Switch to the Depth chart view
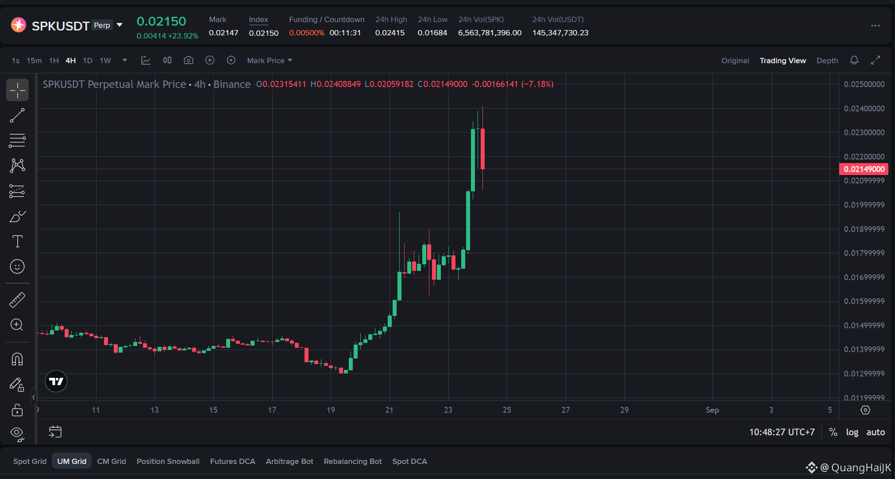The height and width of the screenshot is (479, 895). click(827, 61)
